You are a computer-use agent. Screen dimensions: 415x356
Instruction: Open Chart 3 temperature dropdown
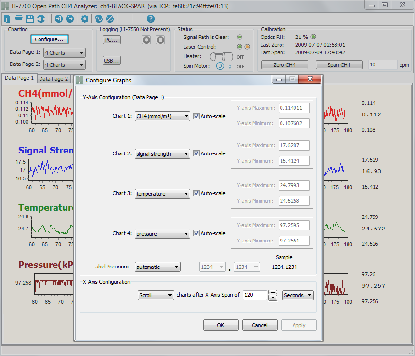point(162,193)
